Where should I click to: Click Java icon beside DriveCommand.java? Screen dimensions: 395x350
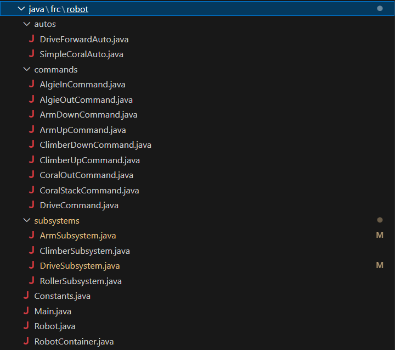point(31,205)
